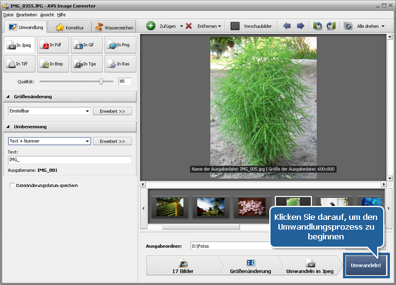Click the green Zufügen plus icon
396x285 pixels.
pos(150,26)
